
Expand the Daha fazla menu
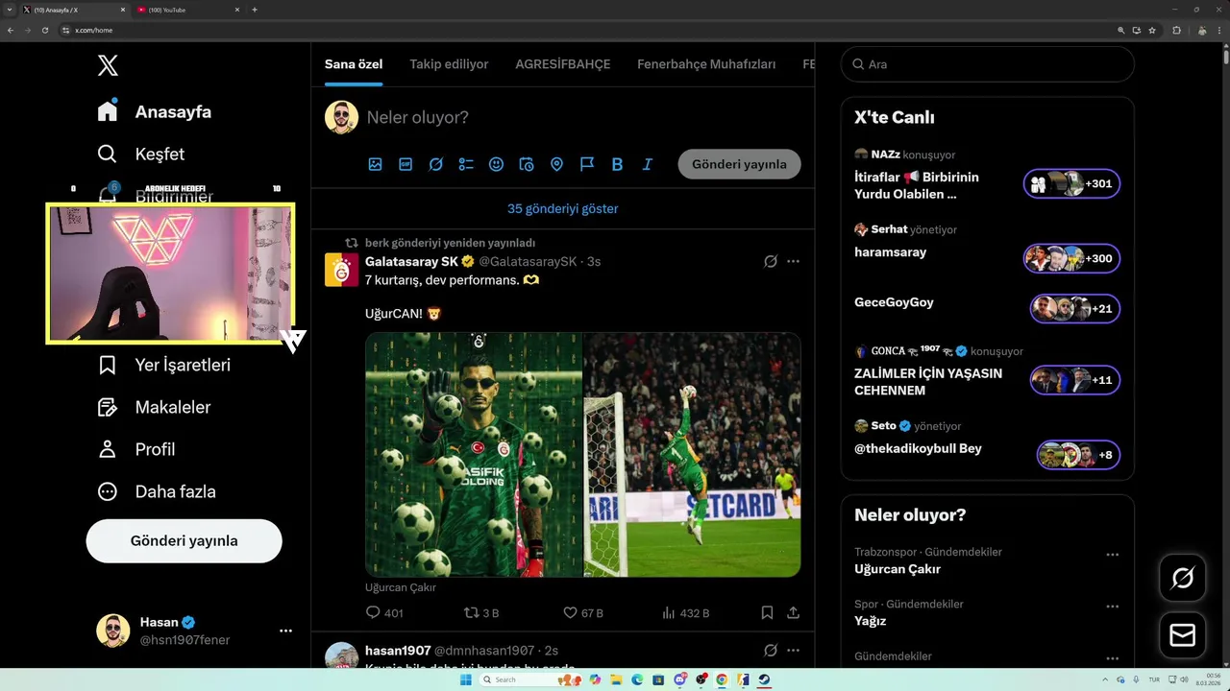[x=157, y=491]
